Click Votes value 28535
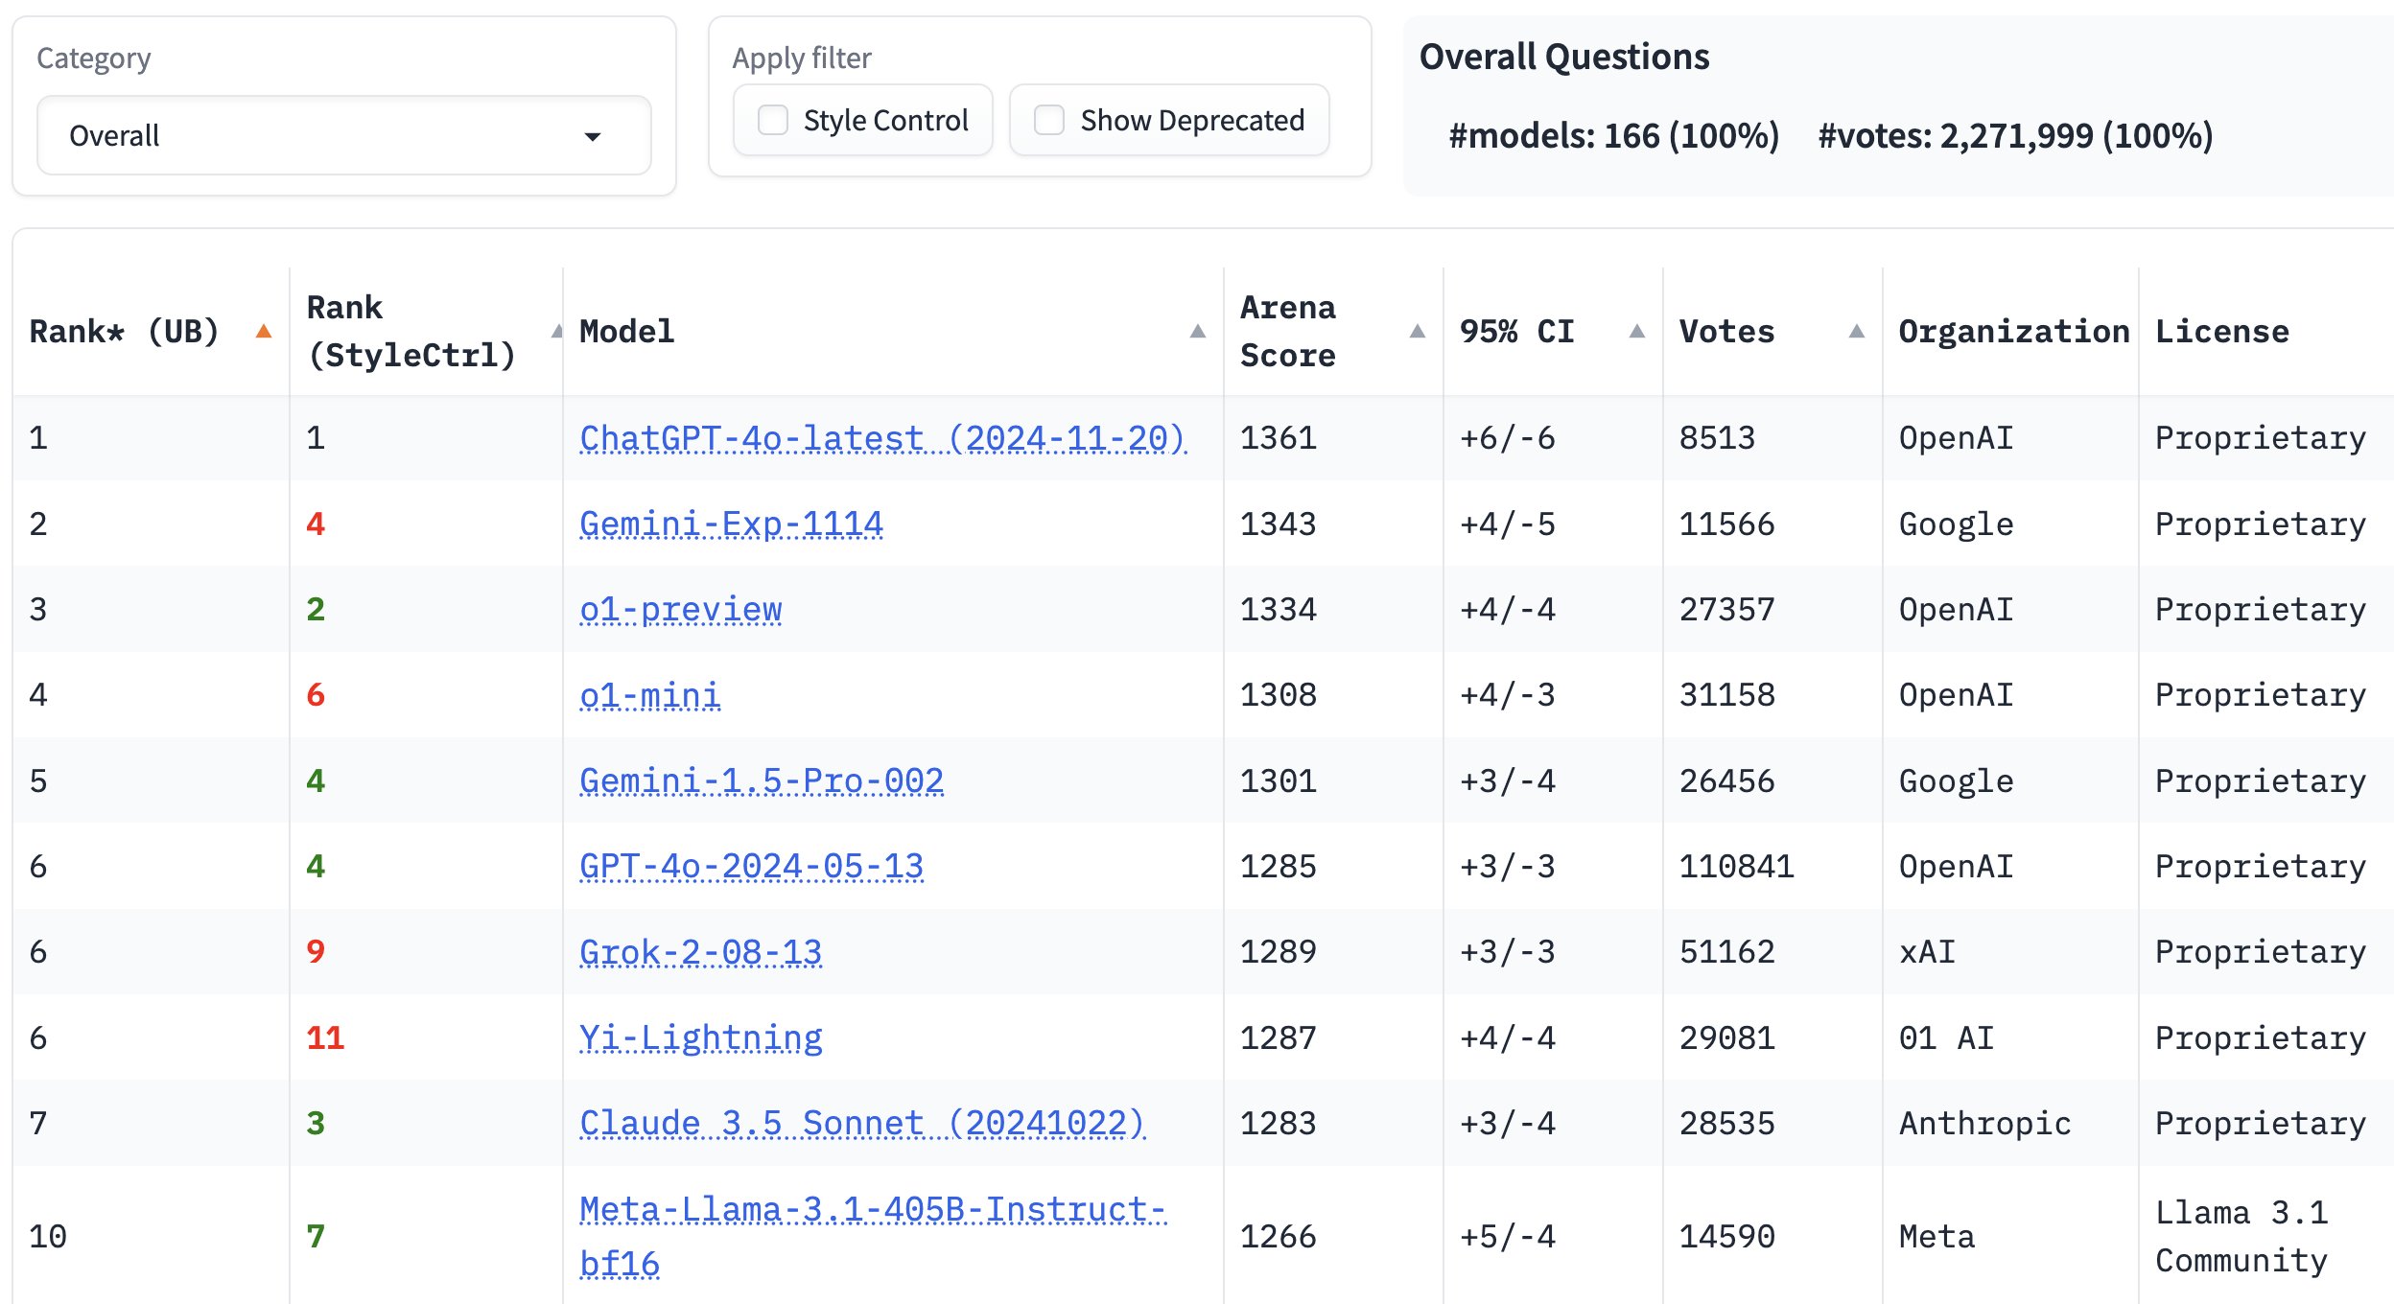 [1726, 1124]
